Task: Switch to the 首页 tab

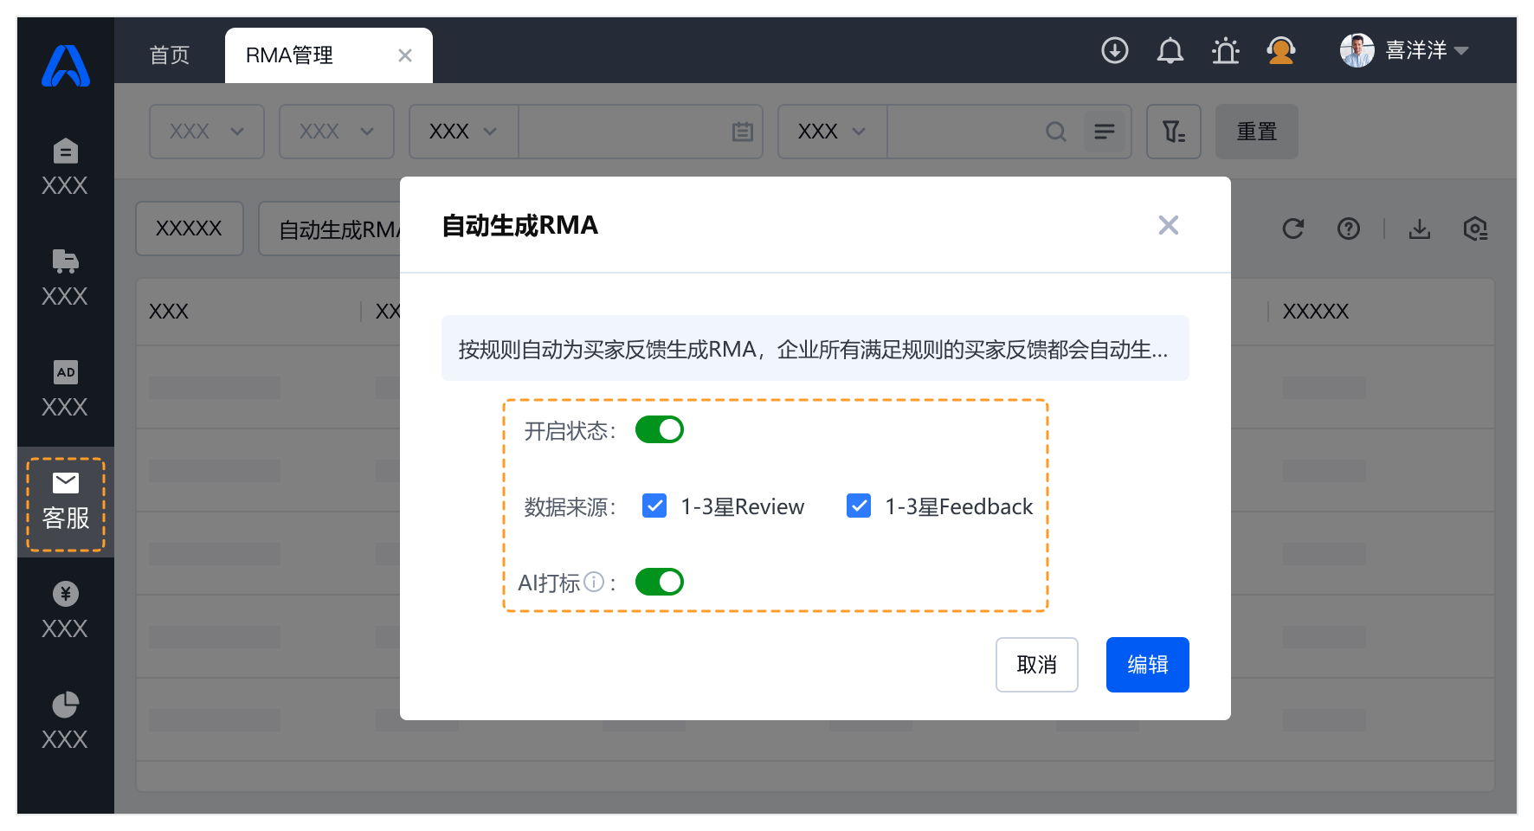Action: tap(170, 55)
